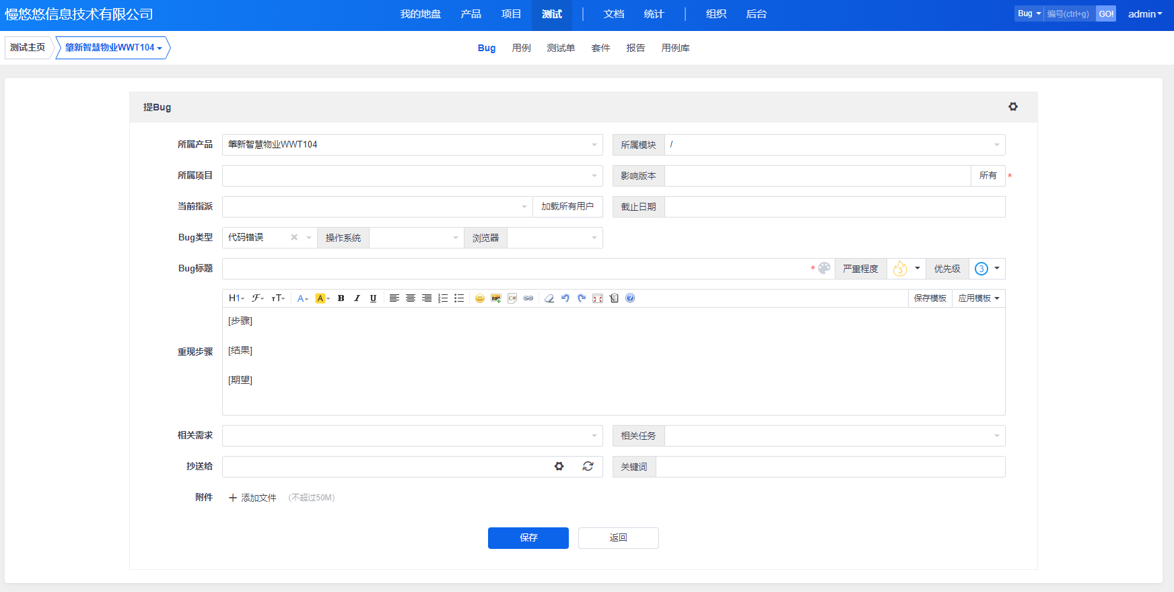Screen dimensions: 1174x592
Task: Open the Bug title color palette picker
Action: 824,268
